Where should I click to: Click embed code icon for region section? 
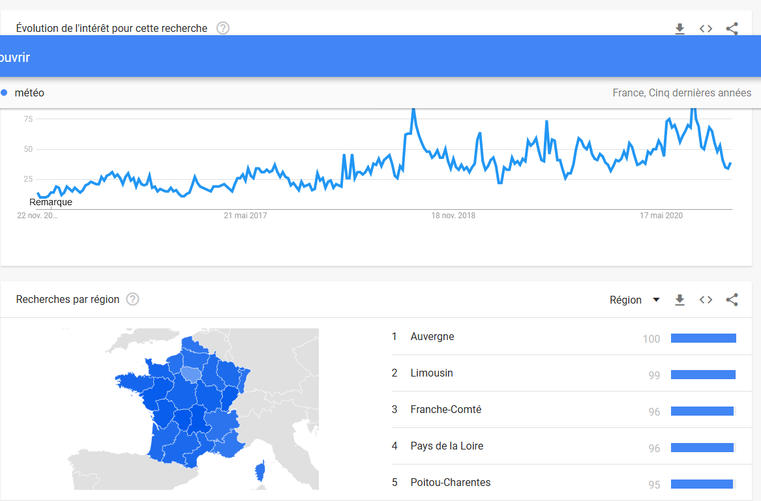click(706, 300)
